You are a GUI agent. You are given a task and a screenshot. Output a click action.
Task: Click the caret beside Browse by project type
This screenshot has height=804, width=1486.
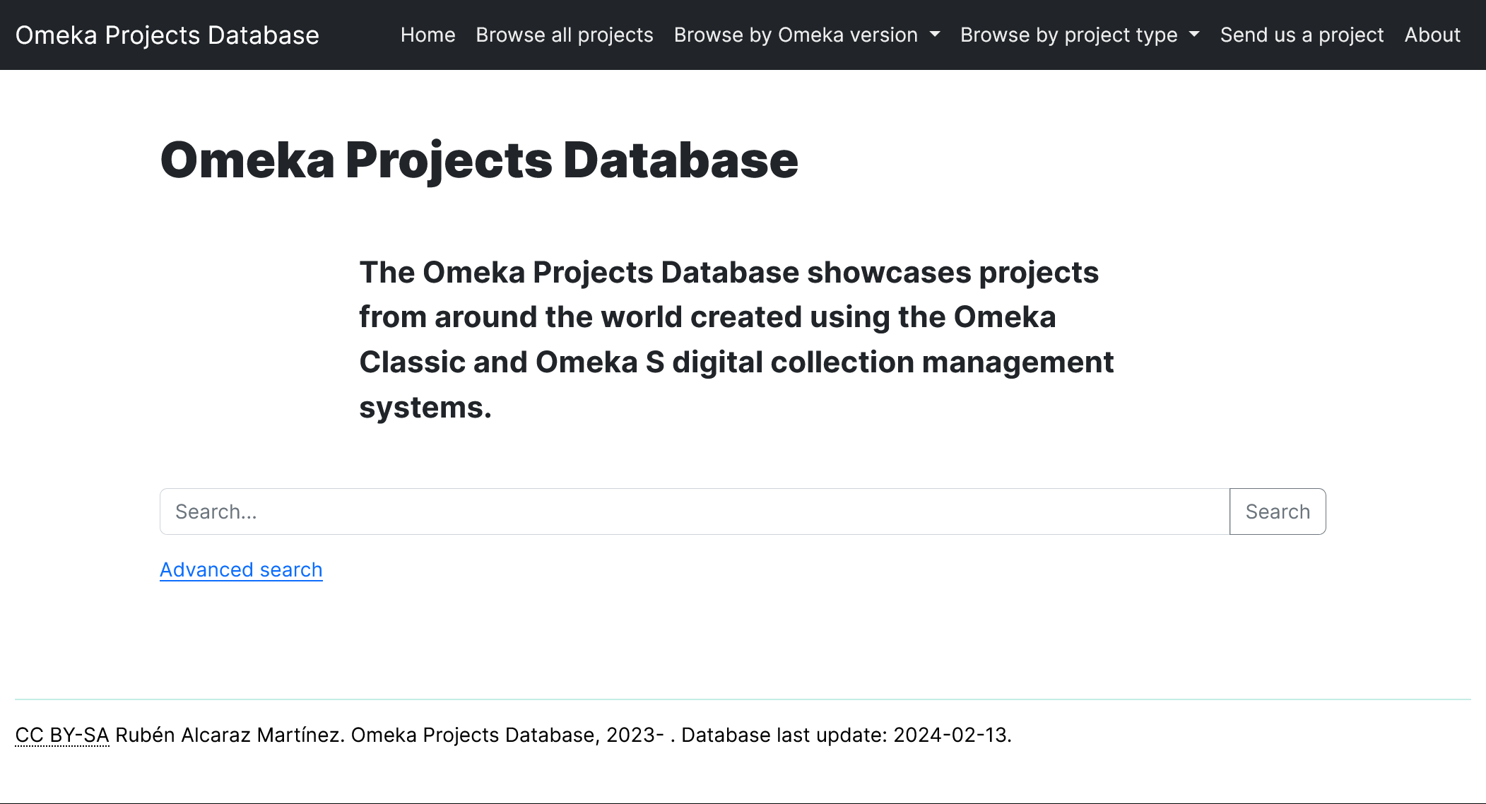click(x=1194, y=35)
